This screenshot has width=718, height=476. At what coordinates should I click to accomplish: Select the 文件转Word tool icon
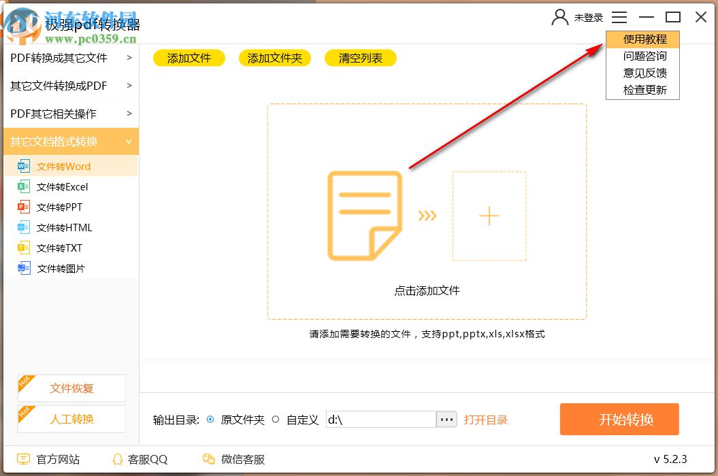point(22,166)
